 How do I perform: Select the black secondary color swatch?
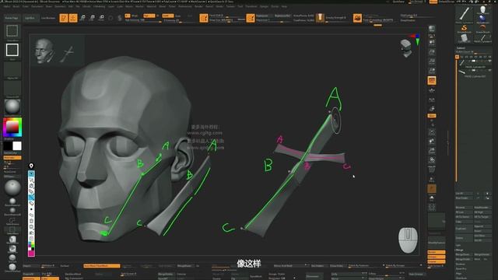pyautogui.click(x=8, y=146)
